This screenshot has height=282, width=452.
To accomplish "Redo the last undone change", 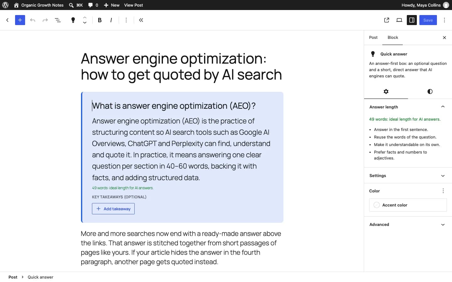I will pos(45,20).
